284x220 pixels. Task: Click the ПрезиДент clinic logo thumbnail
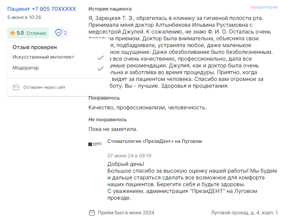click(94, 144)
